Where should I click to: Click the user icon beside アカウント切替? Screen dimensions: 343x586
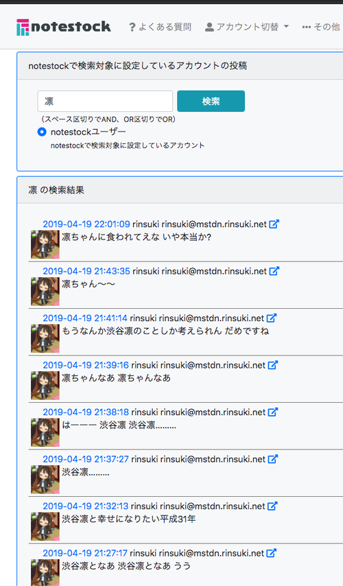(209, 27)
